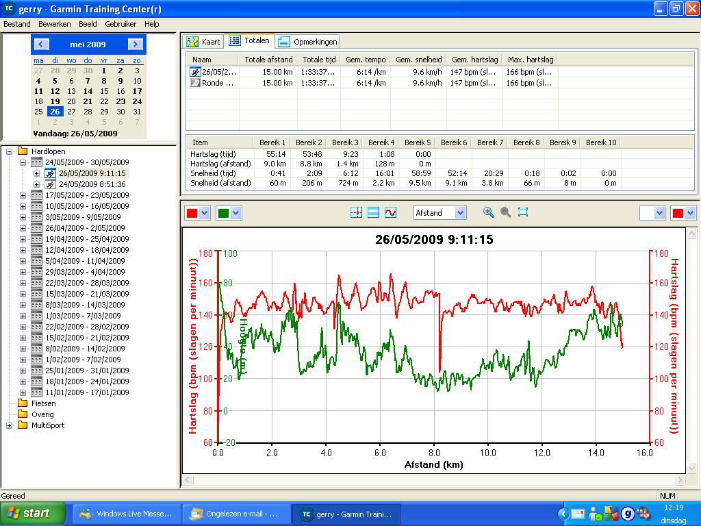Image resolution: width=701 pixels, height=526 pixels.
Task: Click the run icon in the 26/05/2... row
Action: tap(195, 71)
